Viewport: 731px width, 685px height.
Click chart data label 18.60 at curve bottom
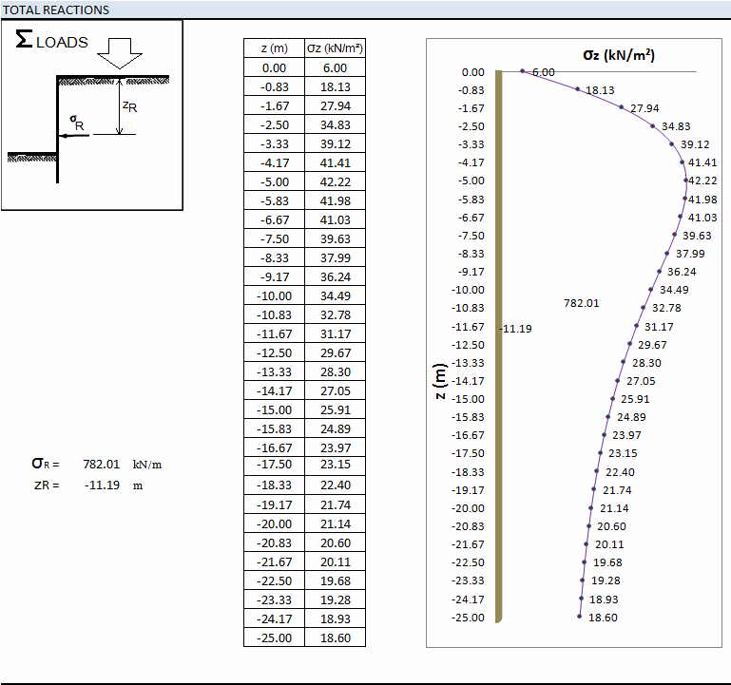(603, 618)
